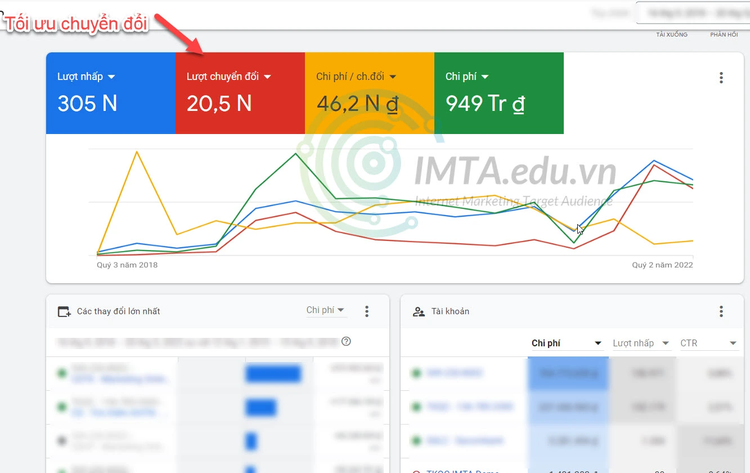Open the Chi phí dropdown on the green scorecard

tap(467, 77)
